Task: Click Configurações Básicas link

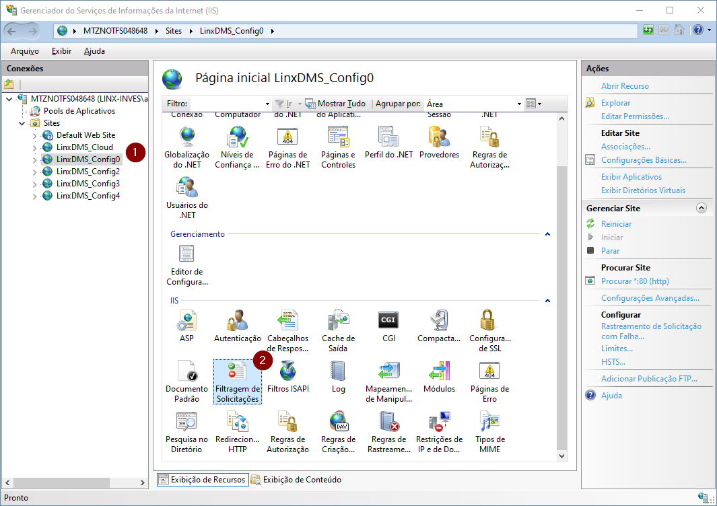Action: pyautogui.click(x=644, y=160)
